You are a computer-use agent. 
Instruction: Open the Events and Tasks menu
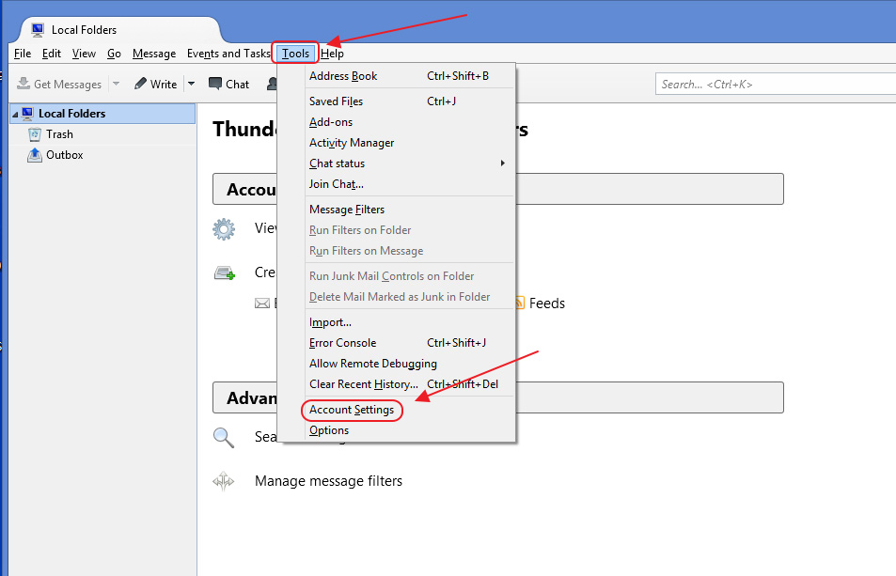pyautogui.click(x=228, y=54)
